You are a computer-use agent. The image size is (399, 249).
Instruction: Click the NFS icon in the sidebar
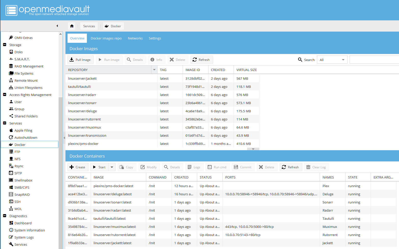click(x=11, y=159)
